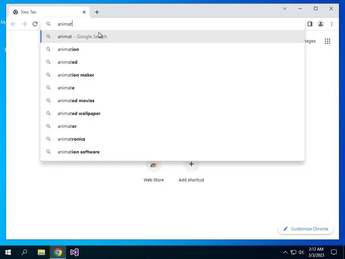This screenshot has width=345, height=259.
Task: Close the New Tab tab
Action: [x=84, y=12]
